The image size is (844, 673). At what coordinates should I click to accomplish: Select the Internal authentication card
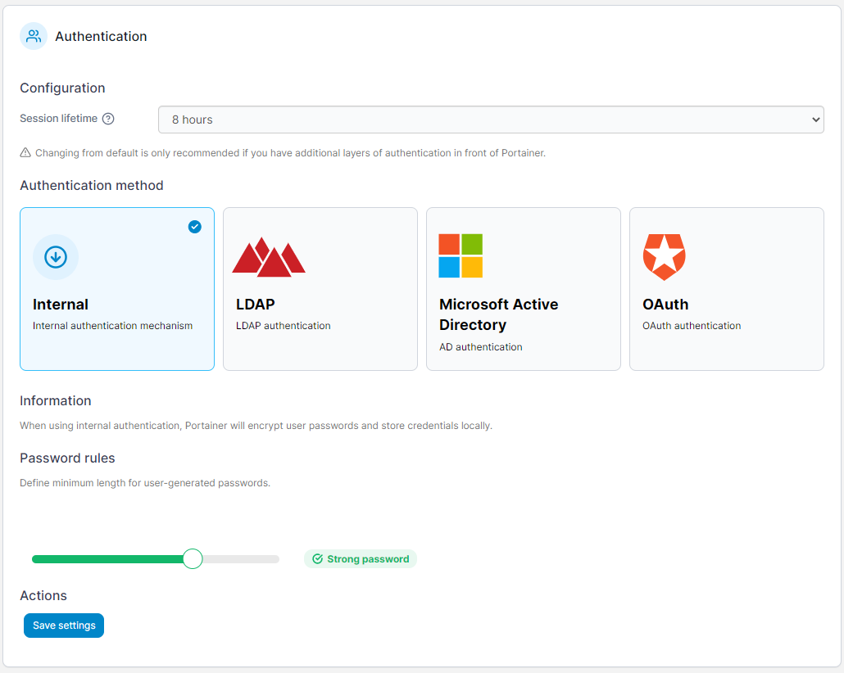[x=116, y=288]
